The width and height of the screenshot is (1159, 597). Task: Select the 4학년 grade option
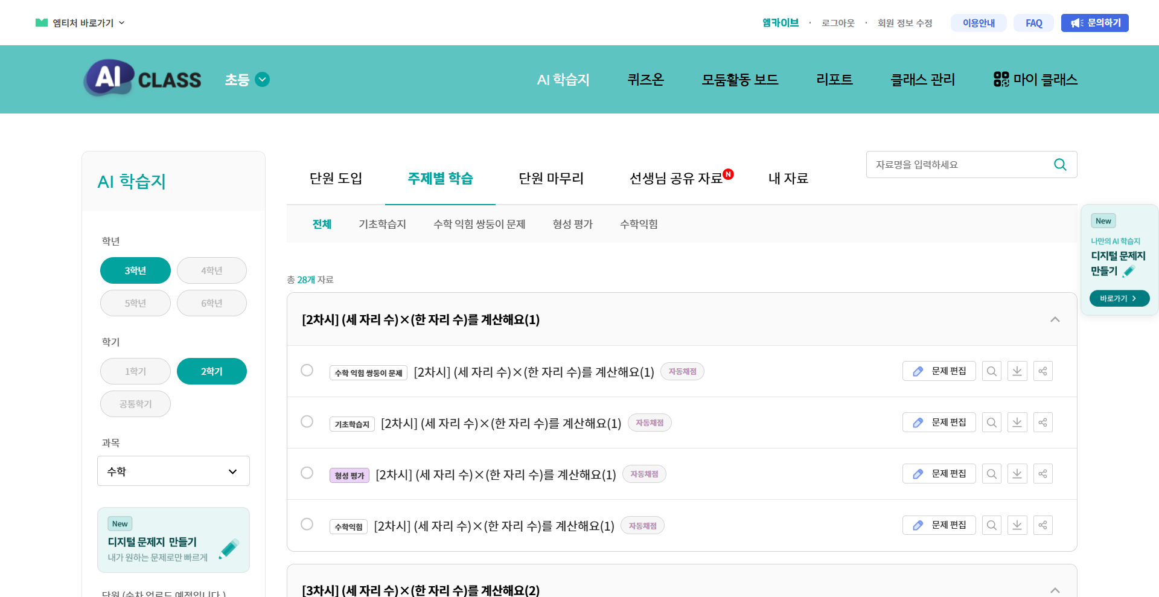pos(211,270)
